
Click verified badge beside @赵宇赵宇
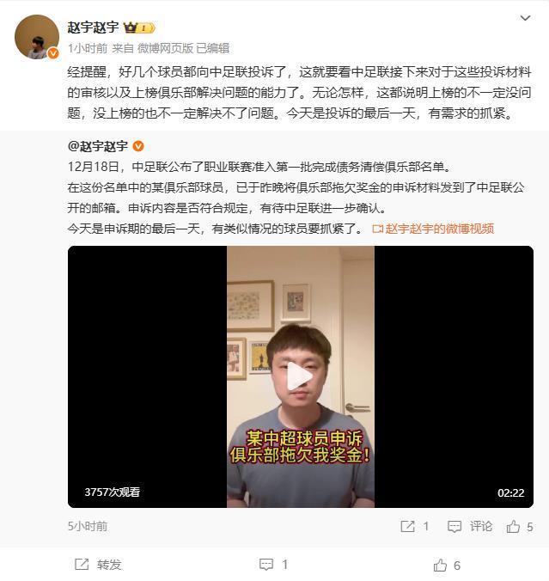tap(138, 146)
